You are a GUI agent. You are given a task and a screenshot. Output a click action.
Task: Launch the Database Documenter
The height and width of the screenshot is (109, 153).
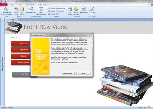click(57, 8)
